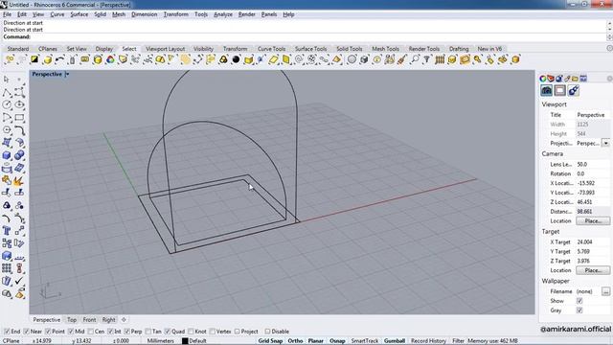Click the invert selection black-white square icon
Screen dimensions: 613x345
tap(34, 59)
